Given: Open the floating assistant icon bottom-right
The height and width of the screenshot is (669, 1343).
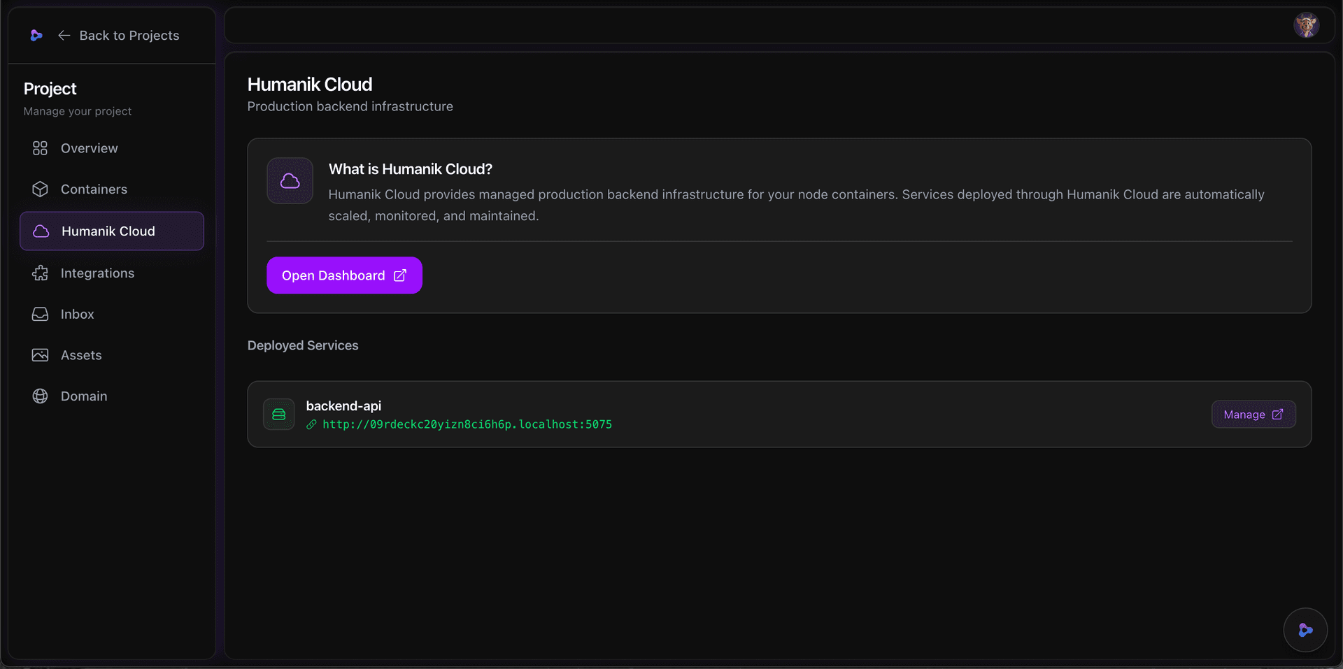Looking at the screenshot, I should point(1305,630).
